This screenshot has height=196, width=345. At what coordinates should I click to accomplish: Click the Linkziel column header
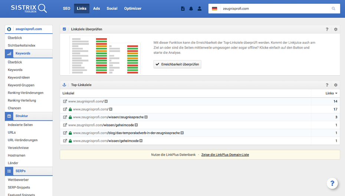tap(68, 93)
